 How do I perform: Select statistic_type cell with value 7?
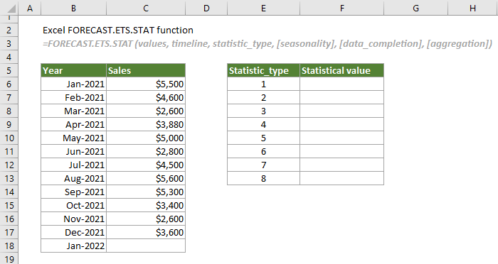pos(263,165)
